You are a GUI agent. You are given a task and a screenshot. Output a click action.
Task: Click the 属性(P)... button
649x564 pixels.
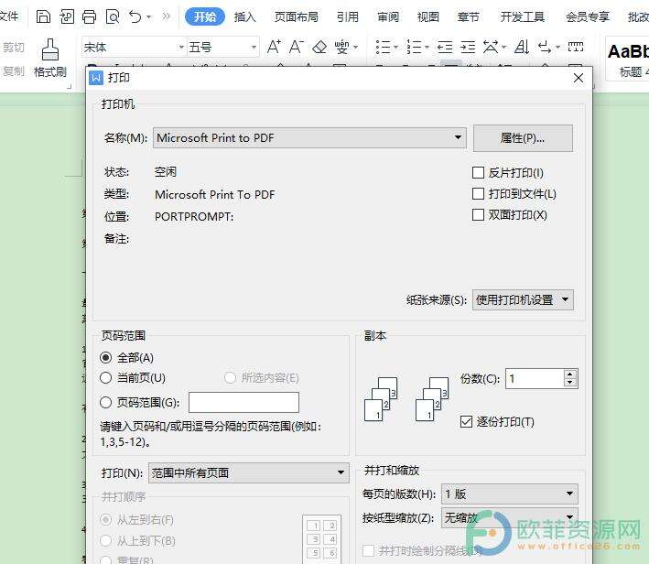523,138
